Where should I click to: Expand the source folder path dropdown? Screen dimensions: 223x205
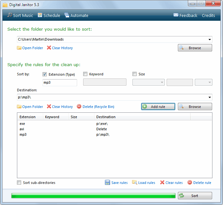(x=210, y=40)
